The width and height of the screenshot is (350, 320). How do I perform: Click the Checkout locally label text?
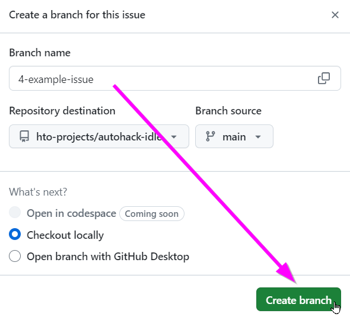65,235
